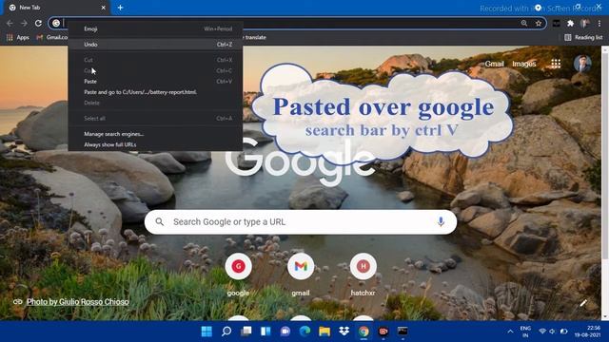Open the Windows Start button
The height and width of the screenshot is (342, 609).
206,332
